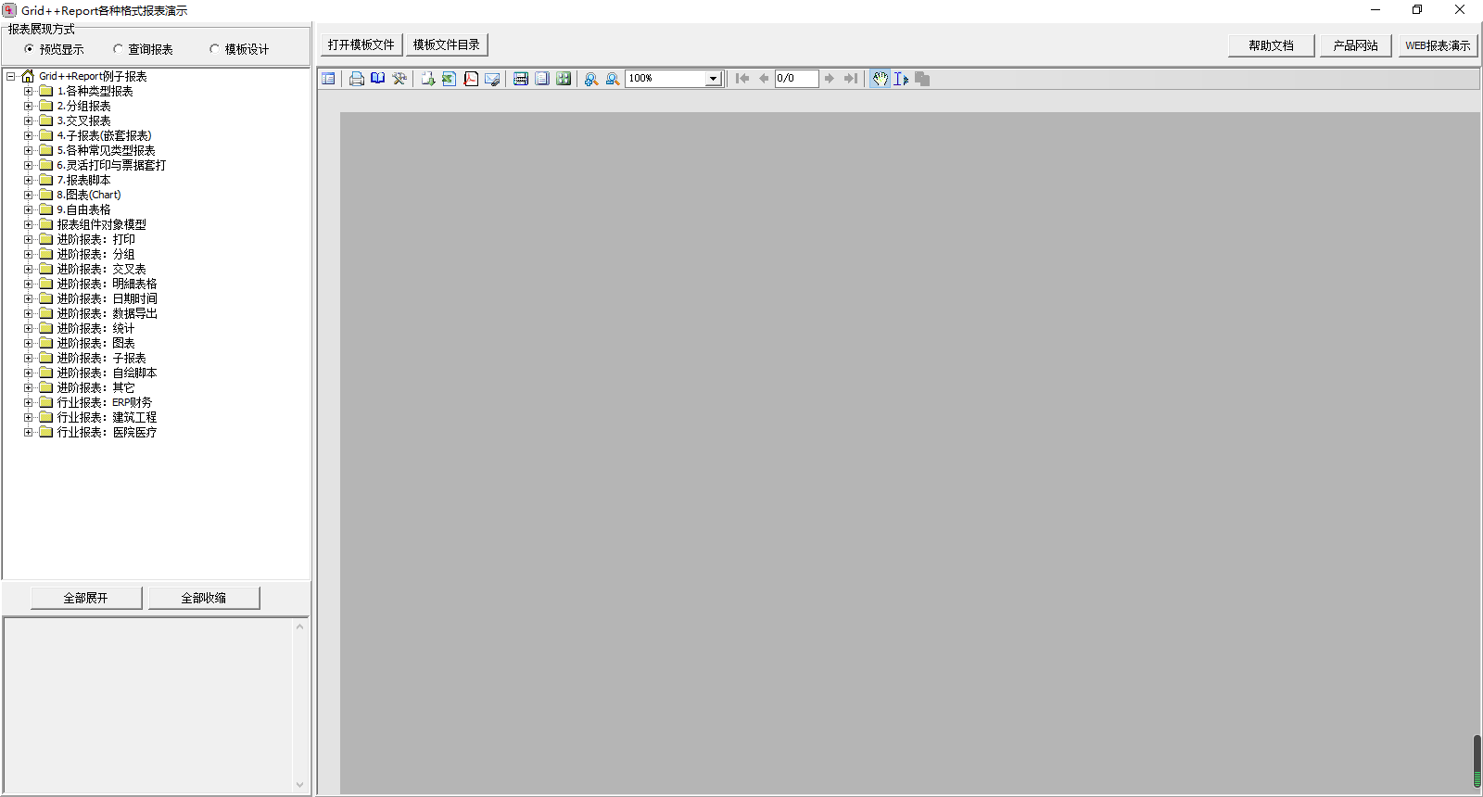Image resolution: width=1483 pixels, height=797 pixels.
Task: Select the 预览显示 radio button
Action: pos(29,49)
